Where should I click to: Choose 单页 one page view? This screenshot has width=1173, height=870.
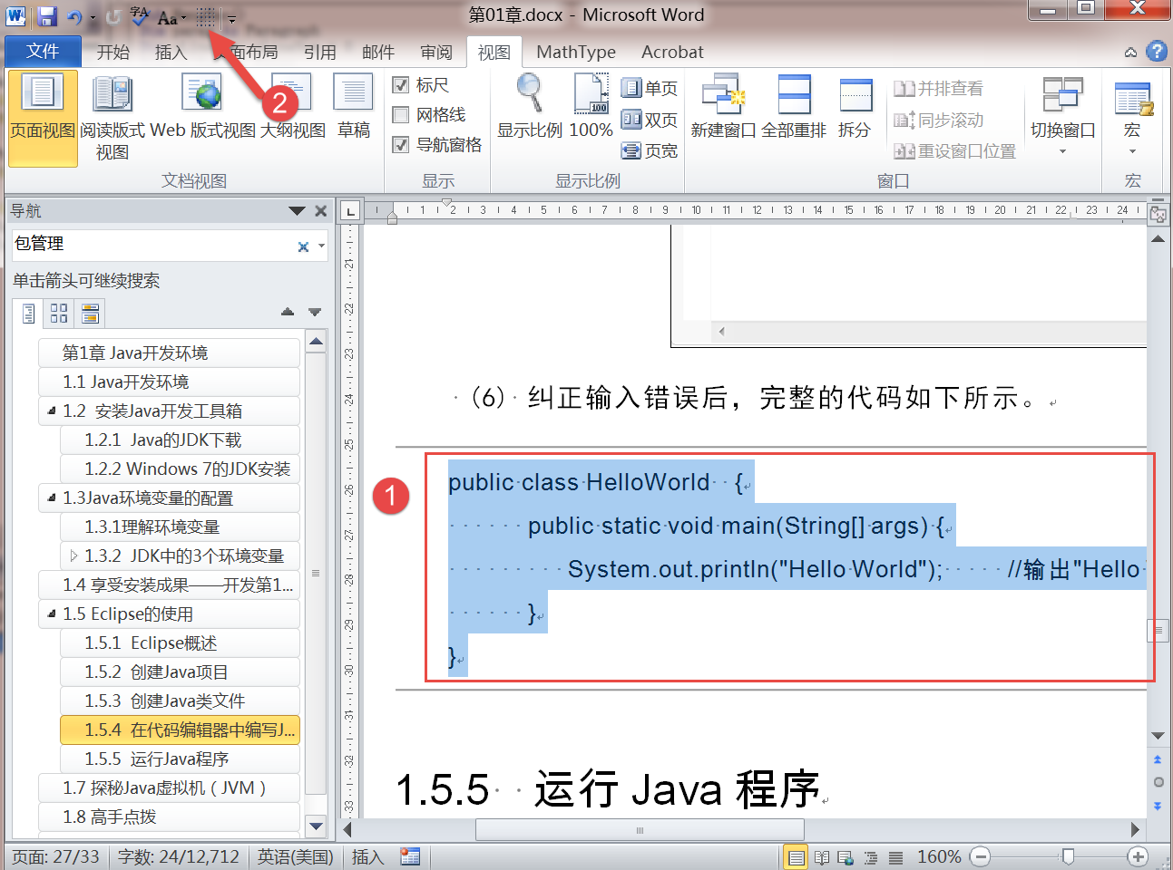tap(650, 88)
